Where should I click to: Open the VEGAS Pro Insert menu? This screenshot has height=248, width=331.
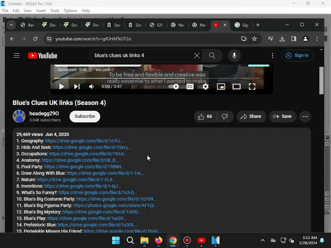click(x=41, y=11)
